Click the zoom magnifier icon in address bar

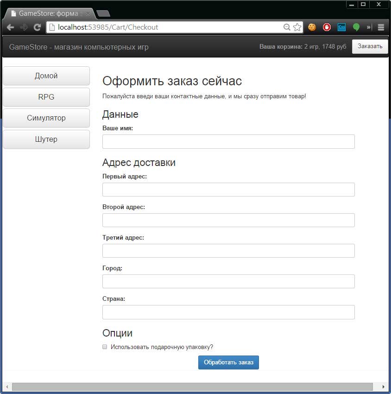pyautogui.click(x=286, y=27)
